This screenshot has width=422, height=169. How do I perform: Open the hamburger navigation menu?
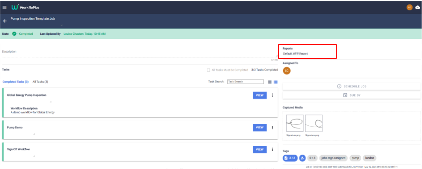[x=4, y=7]
